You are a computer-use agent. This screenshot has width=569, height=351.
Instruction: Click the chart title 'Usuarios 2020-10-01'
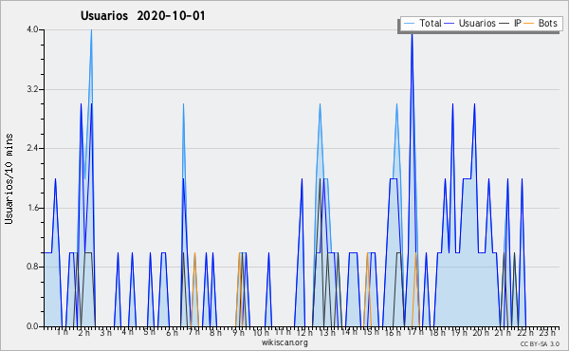pos(143,15)
